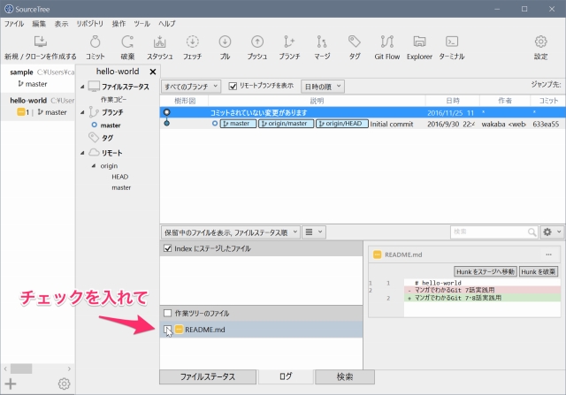This screenshot has width=566, height=395.
Task: Open the 日時の順 sort dropdown
Action: (323, 87)
